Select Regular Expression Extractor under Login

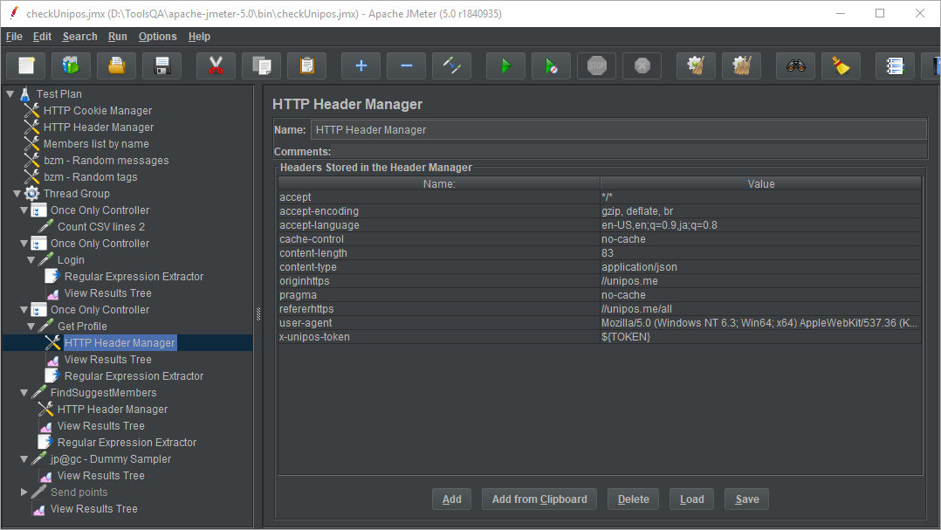[134, 277]
